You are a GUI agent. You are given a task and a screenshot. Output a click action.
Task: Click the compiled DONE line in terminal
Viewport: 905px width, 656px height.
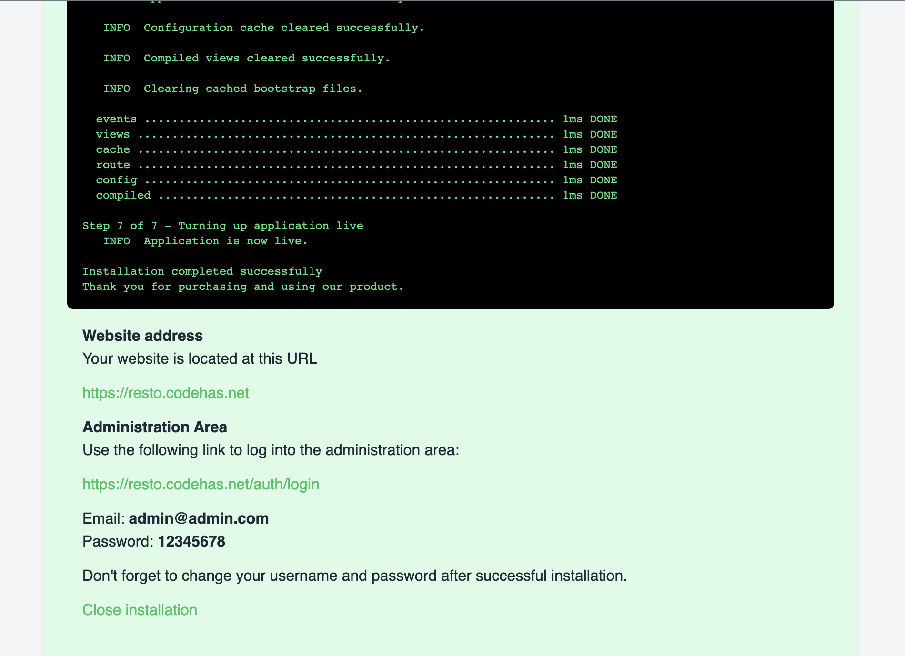pyautogui.click(x=356, y=195)
